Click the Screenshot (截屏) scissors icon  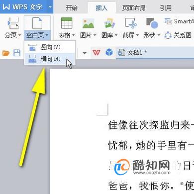131,23
